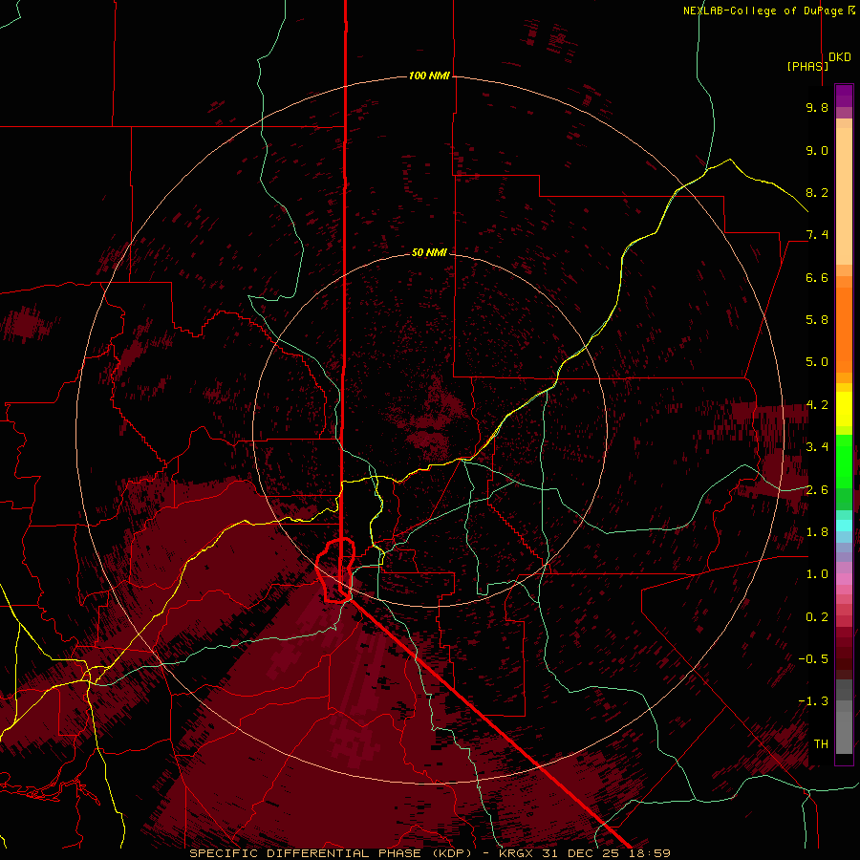Click the 5.8 value on the color scale
This screenshot has width=860, height=860.
tap(817, 320)
